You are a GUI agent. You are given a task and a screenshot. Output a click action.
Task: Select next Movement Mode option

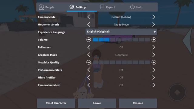point(154,25)
